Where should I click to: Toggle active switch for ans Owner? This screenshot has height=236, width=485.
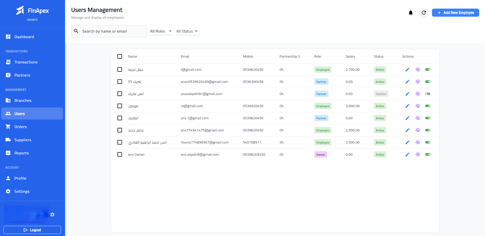(428, 154)
